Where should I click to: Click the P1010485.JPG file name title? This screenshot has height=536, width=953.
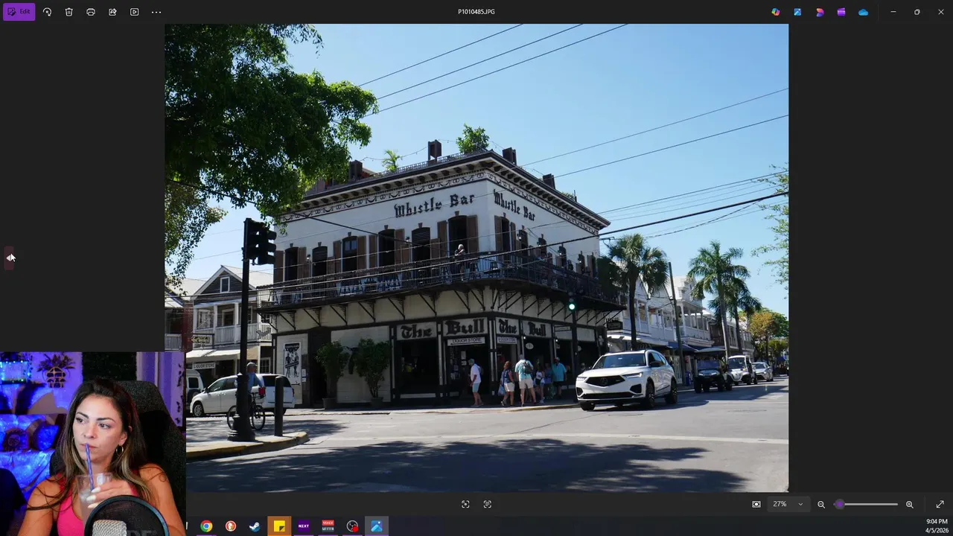point(476,12)
